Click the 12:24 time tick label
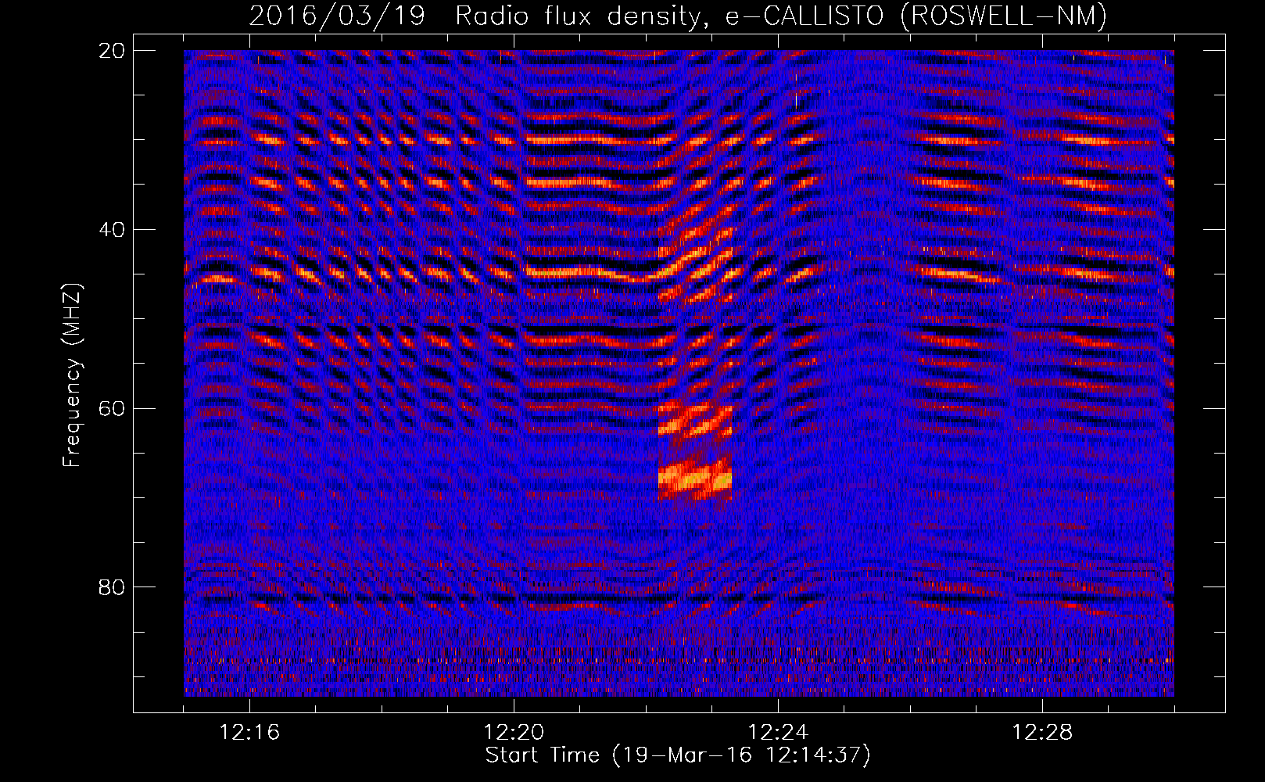Image resolution: width=1265 pixels, height=782 pixels. [x=778, y=733]
